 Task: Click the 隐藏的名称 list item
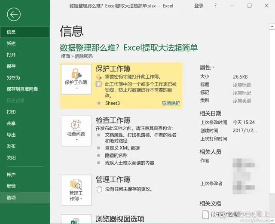pyautogui.click(x=116, y=155)
